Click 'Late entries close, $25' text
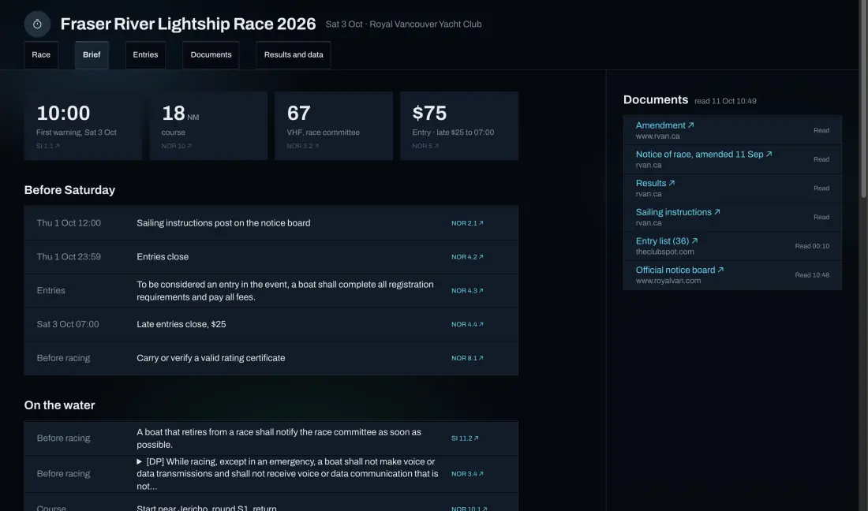 [181, 325]
